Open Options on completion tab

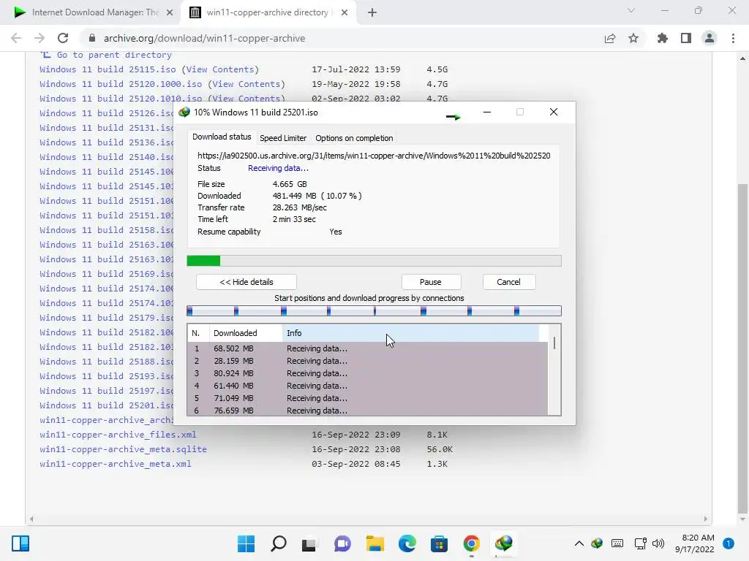(x=354, y=138)
